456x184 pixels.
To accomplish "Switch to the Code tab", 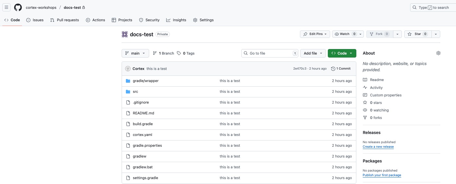I will coord(12,20).
